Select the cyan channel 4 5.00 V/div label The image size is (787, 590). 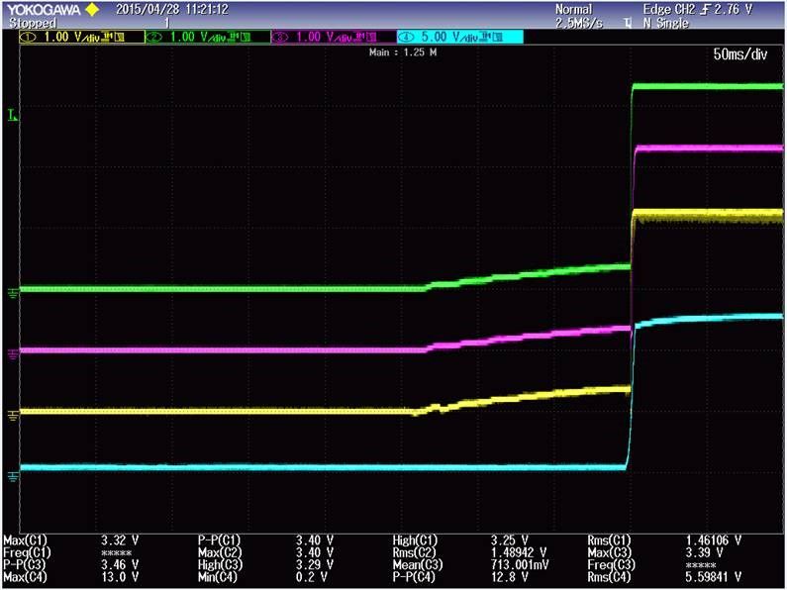[x=459, y=38]
